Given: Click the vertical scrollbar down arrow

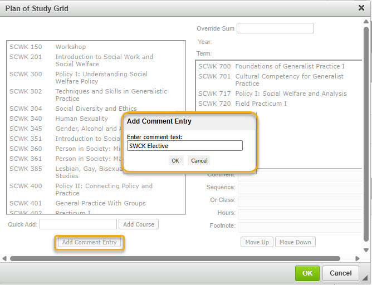Looking at the screenshot, I should click(366, 250).
